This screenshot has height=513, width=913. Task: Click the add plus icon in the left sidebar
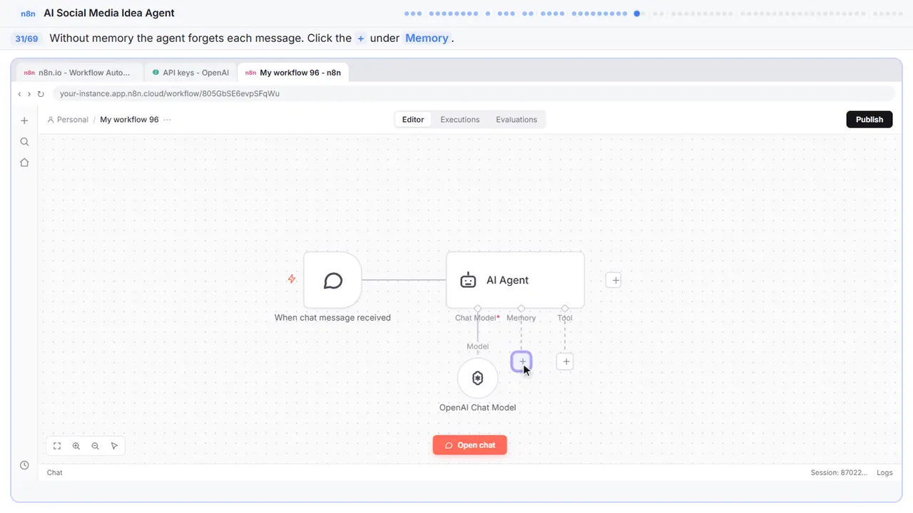point(24,120)
